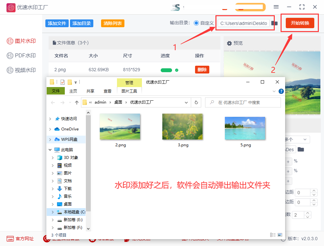Click 桌面 in the address breadcrumb
This screenshot has width=324, height=246.
point(118,102)
